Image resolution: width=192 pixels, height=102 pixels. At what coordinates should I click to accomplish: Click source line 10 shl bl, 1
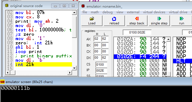tap(27, 47)
